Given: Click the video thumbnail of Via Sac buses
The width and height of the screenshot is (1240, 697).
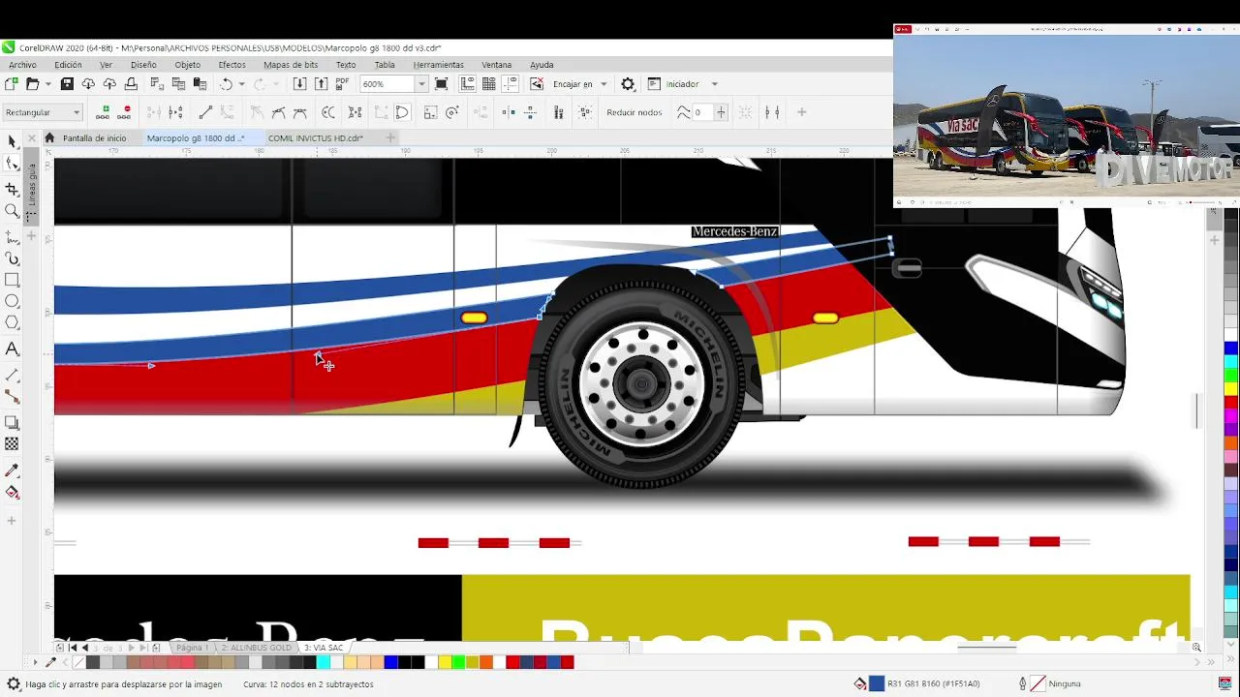Looking at the screenshot, I should coord(1066,116).
